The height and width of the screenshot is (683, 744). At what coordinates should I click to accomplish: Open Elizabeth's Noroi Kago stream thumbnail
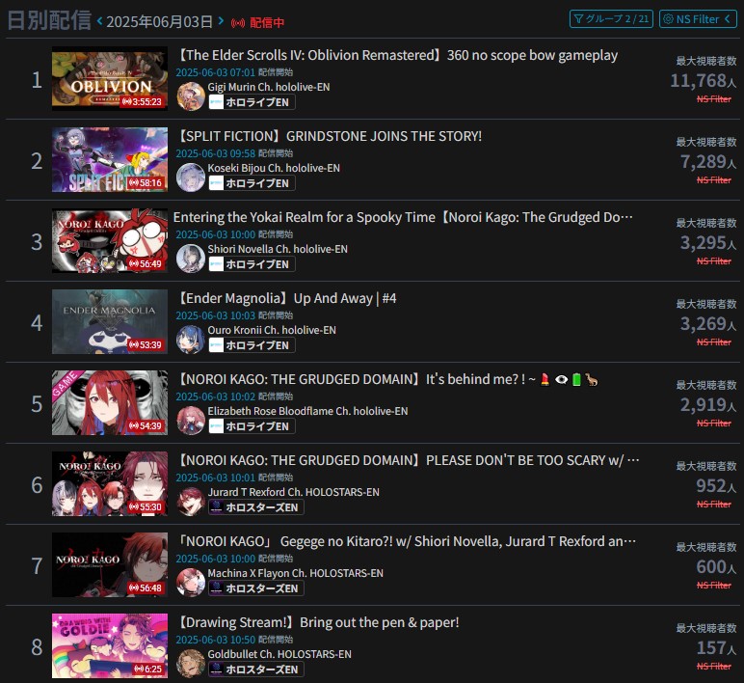coord(110,403)
